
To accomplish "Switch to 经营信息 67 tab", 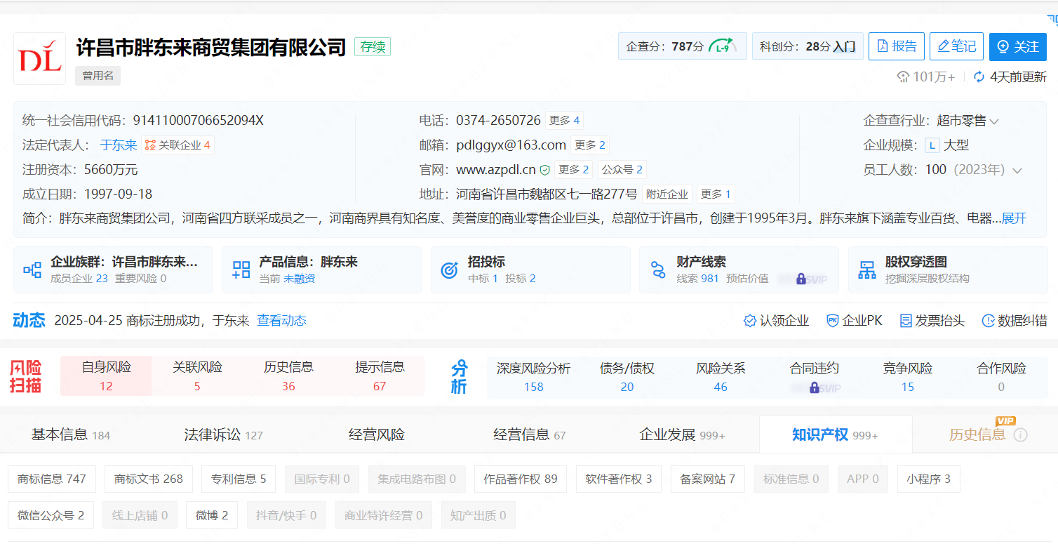I will pyautogui.click(x=530, y=434).
